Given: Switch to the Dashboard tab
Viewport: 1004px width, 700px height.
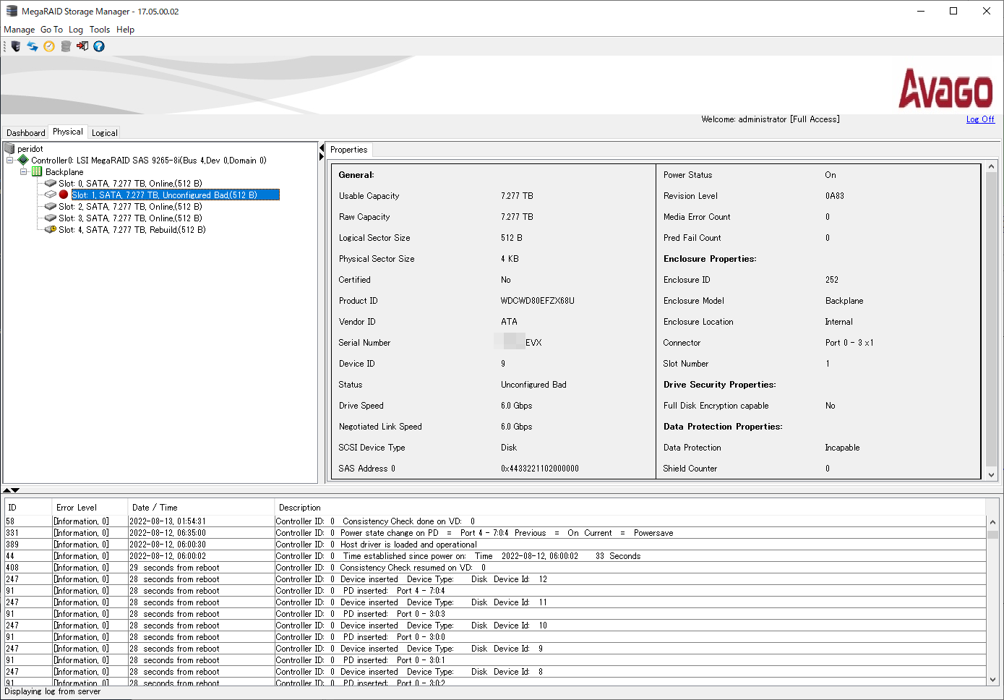Looking at the screenshot, I should 26,133.
